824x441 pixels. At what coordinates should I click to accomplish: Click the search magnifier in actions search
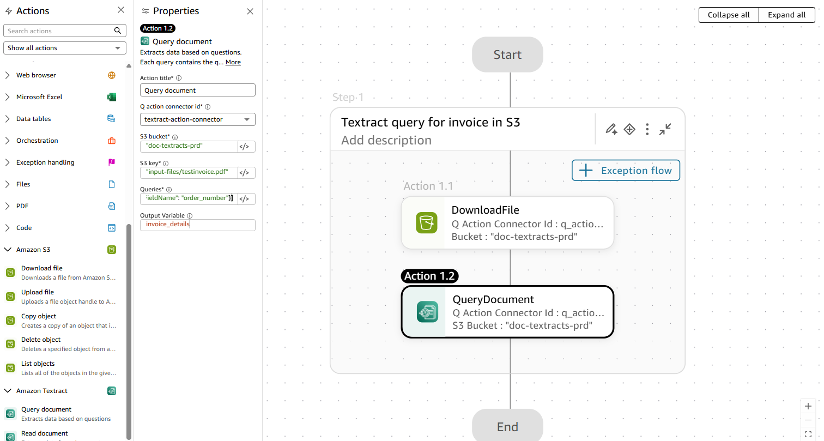point(118,31)
